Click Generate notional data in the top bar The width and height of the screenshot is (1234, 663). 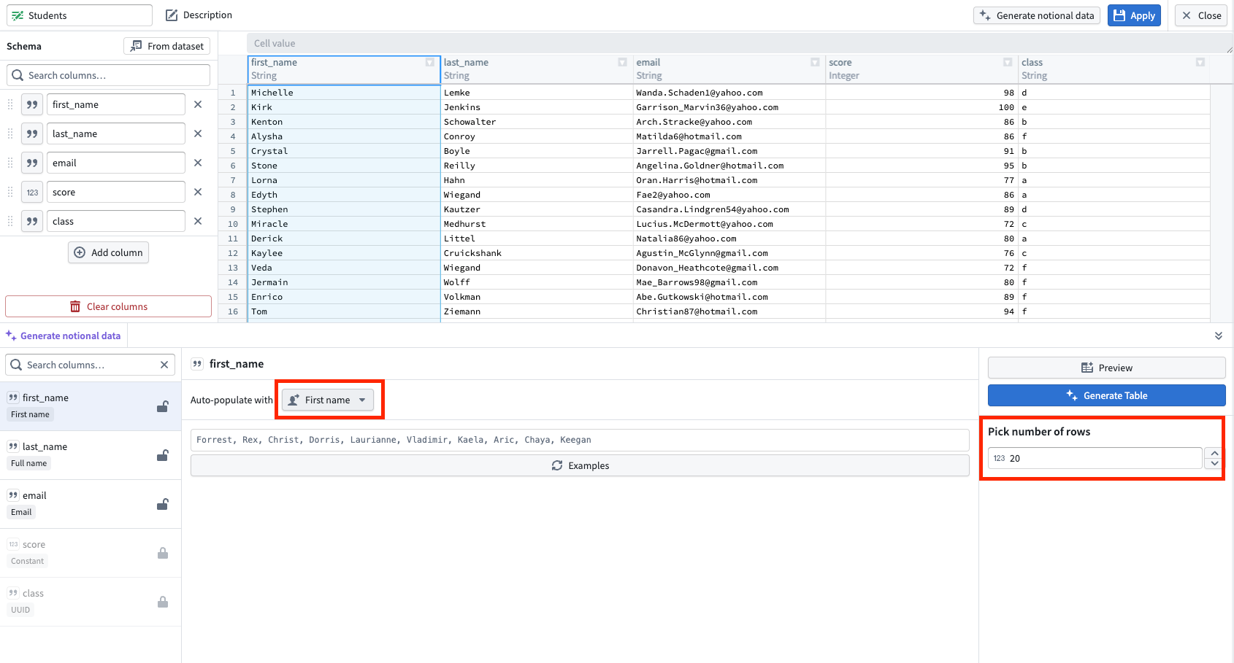1037,15
